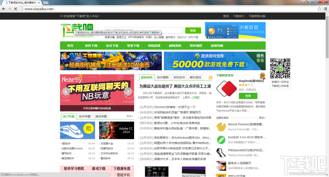Go to next slide in NearBy carousel
329x177 pixels.
(128, 91)
